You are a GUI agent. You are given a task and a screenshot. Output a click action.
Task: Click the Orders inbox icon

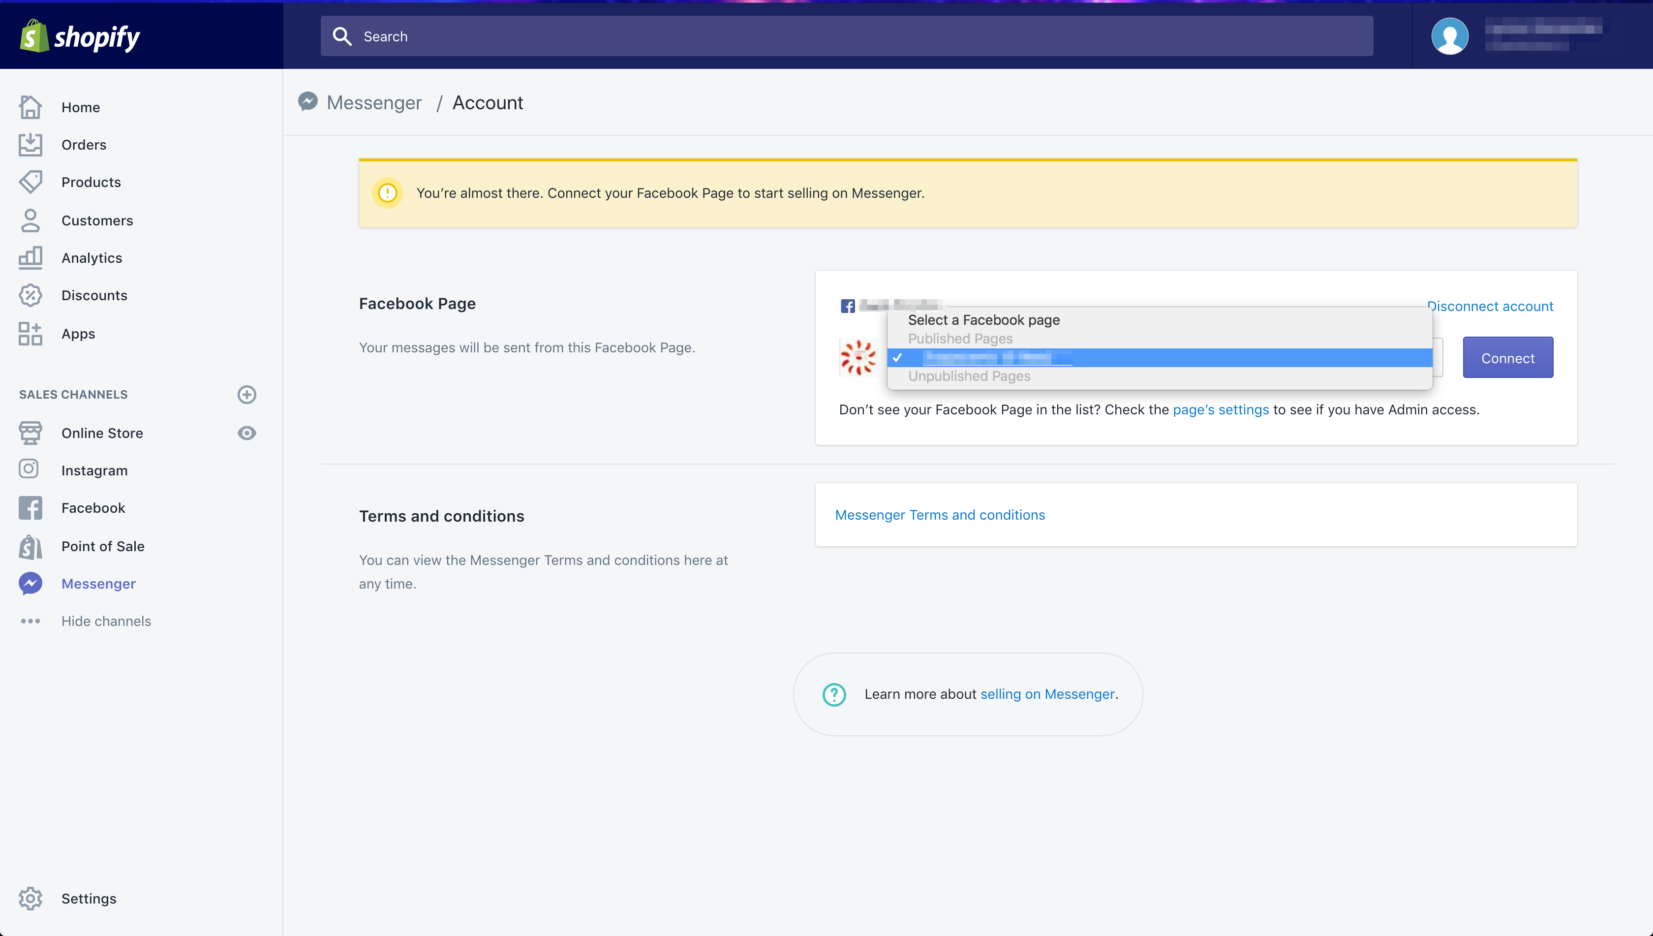coord(30,145)
